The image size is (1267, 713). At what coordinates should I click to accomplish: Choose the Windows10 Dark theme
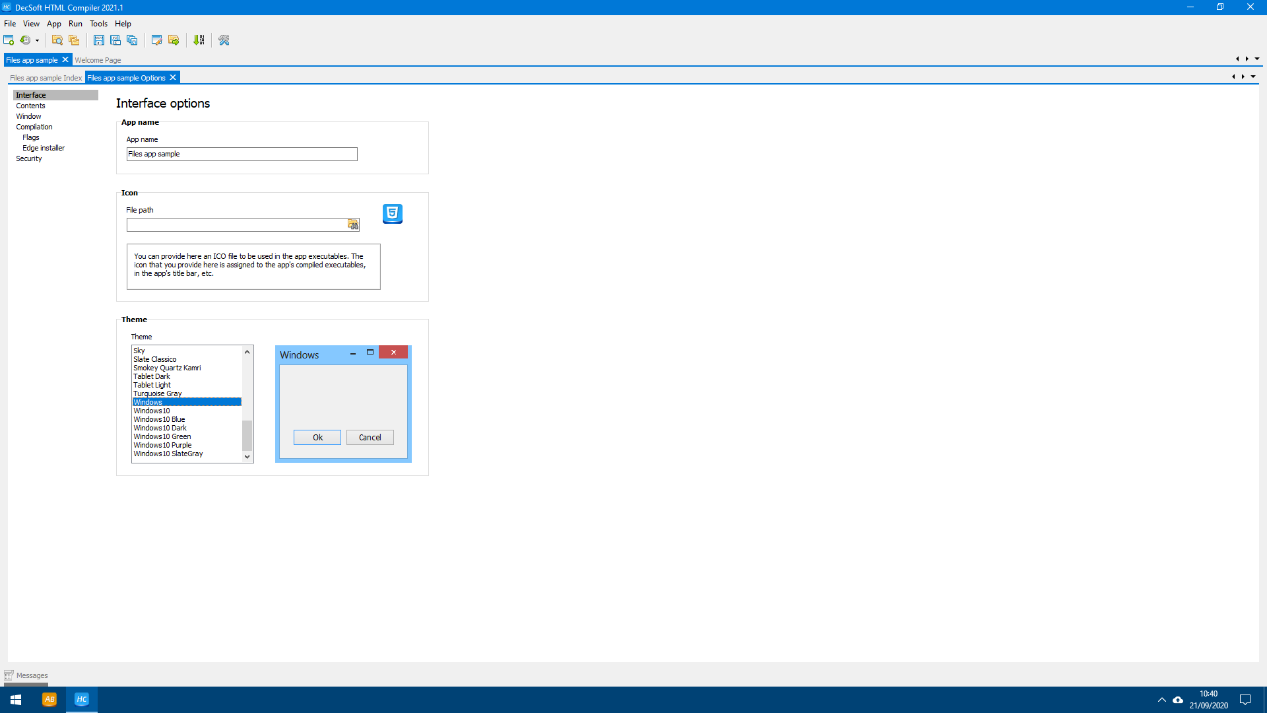[187, 428]
